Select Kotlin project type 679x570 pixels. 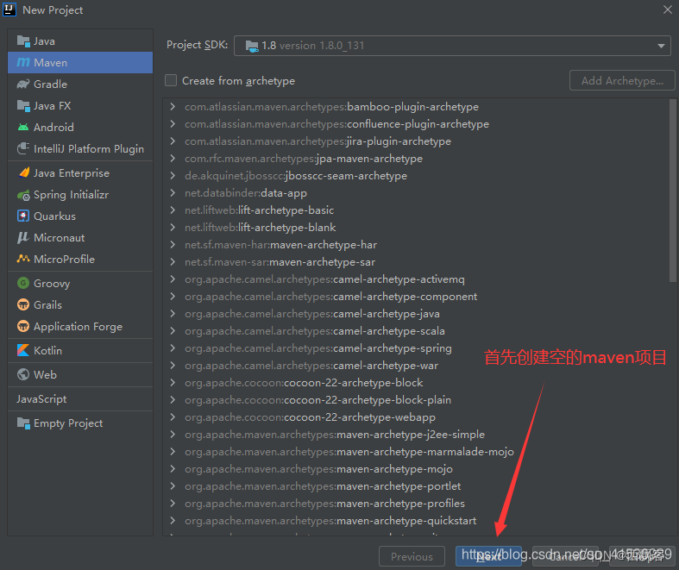[80, 350]
